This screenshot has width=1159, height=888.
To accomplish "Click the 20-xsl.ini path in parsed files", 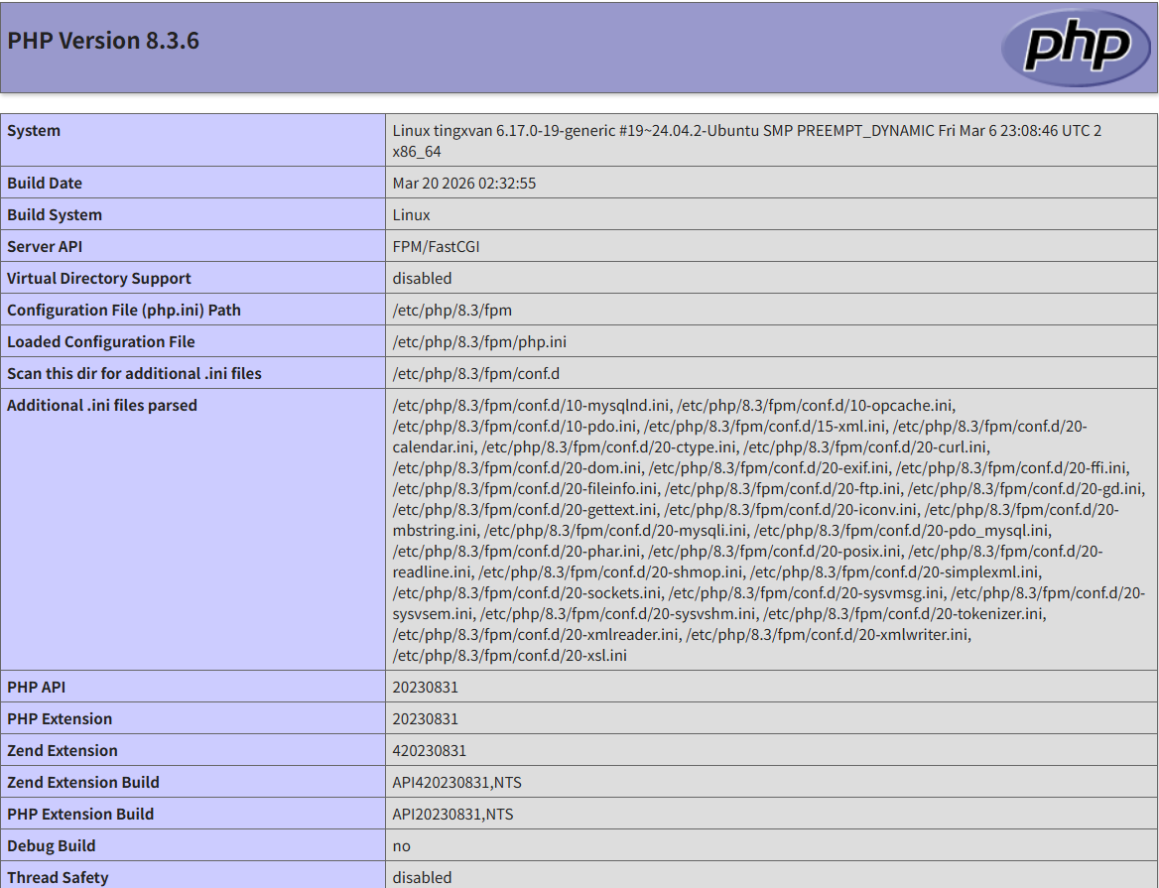I will (510, 655).
